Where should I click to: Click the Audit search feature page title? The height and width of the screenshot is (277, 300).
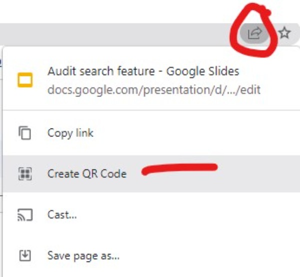pos(100,71)
